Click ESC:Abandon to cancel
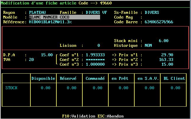 click(x=111, y=116)
